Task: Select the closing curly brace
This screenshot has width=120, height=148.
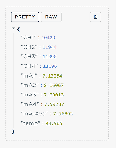Action: coord(13,132)
